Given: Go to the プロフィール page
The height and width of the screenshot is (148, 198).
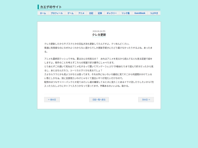Looking at the screenshot, I should [x=56, y=13].
